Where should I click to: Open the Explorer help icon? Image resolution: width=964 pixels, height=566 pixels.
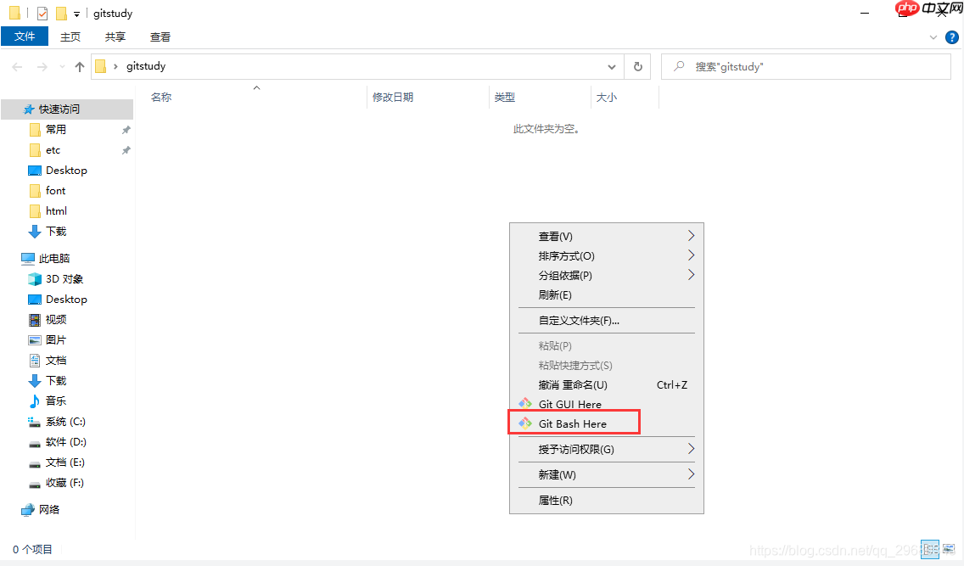pyautogui.click(x=952, y=37)
